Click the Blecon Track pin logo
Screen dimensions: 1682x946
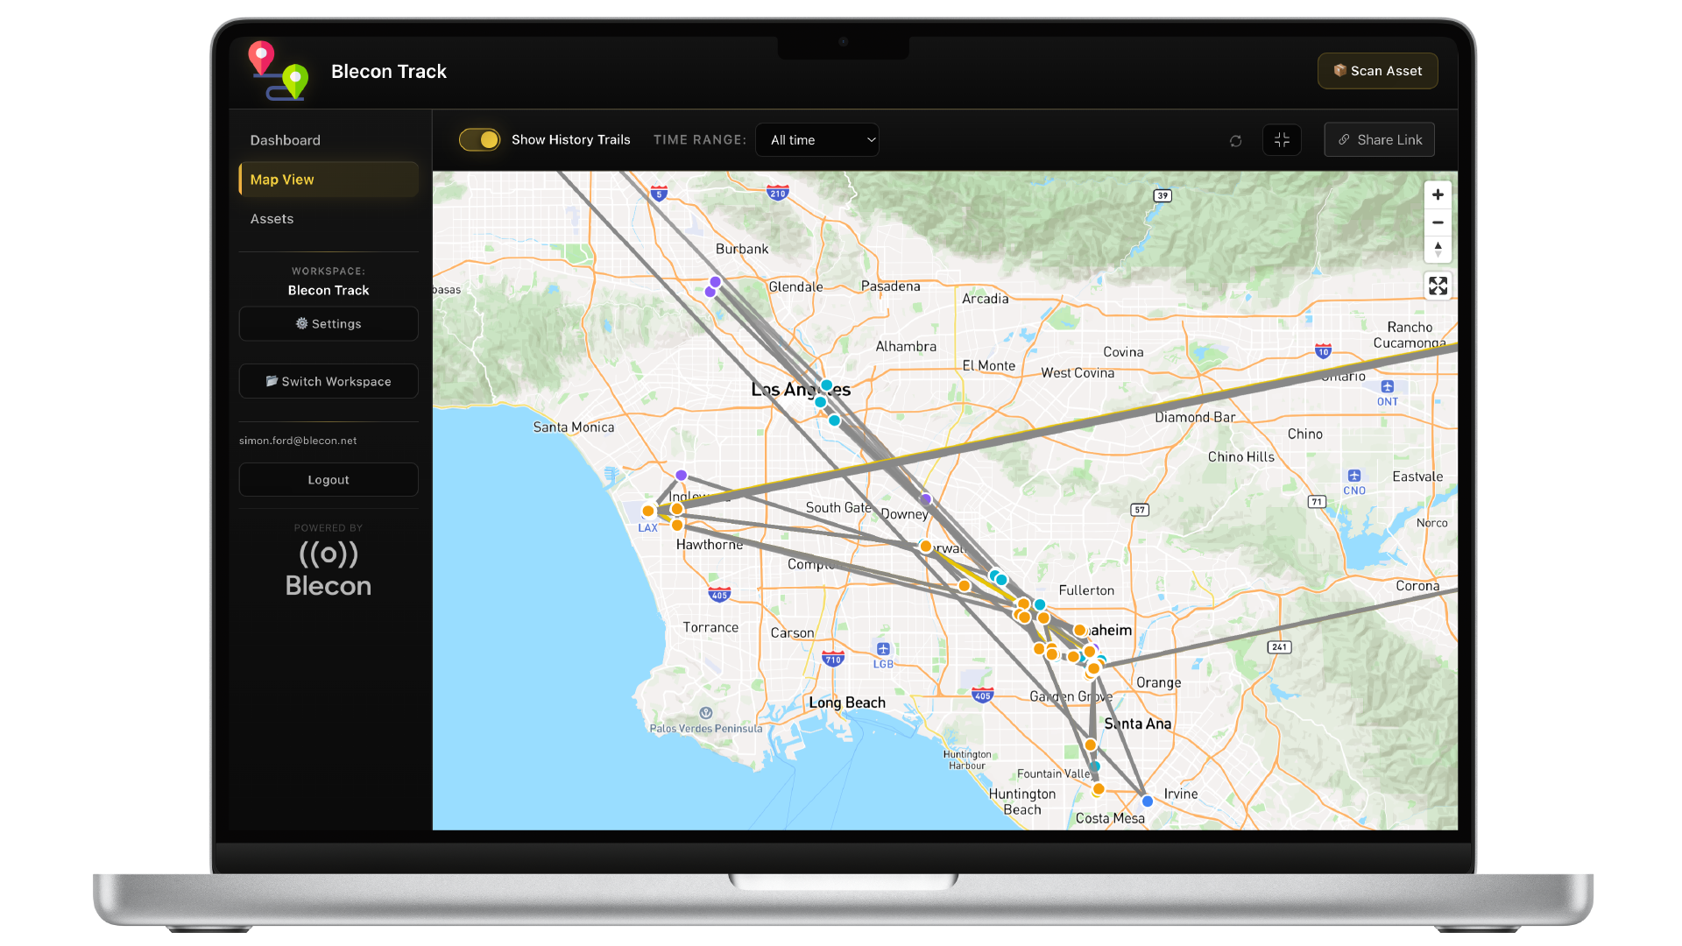coord(278,72)
